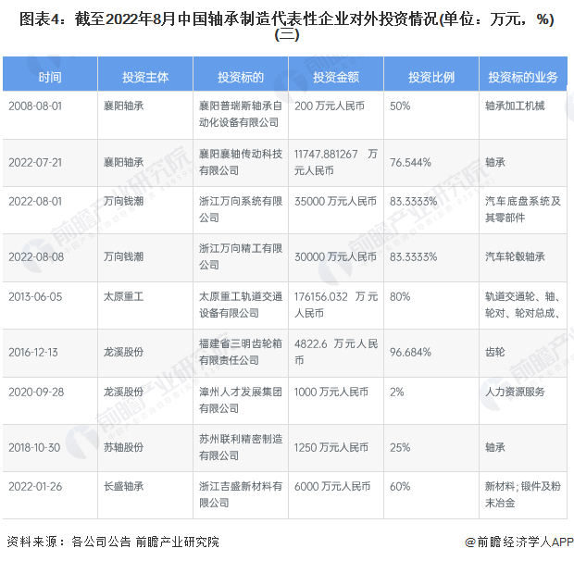Screen dimensions: 574x561
Task: Select 福建省三明齿轮箱有限责任公司 cell
Action: 241,352
